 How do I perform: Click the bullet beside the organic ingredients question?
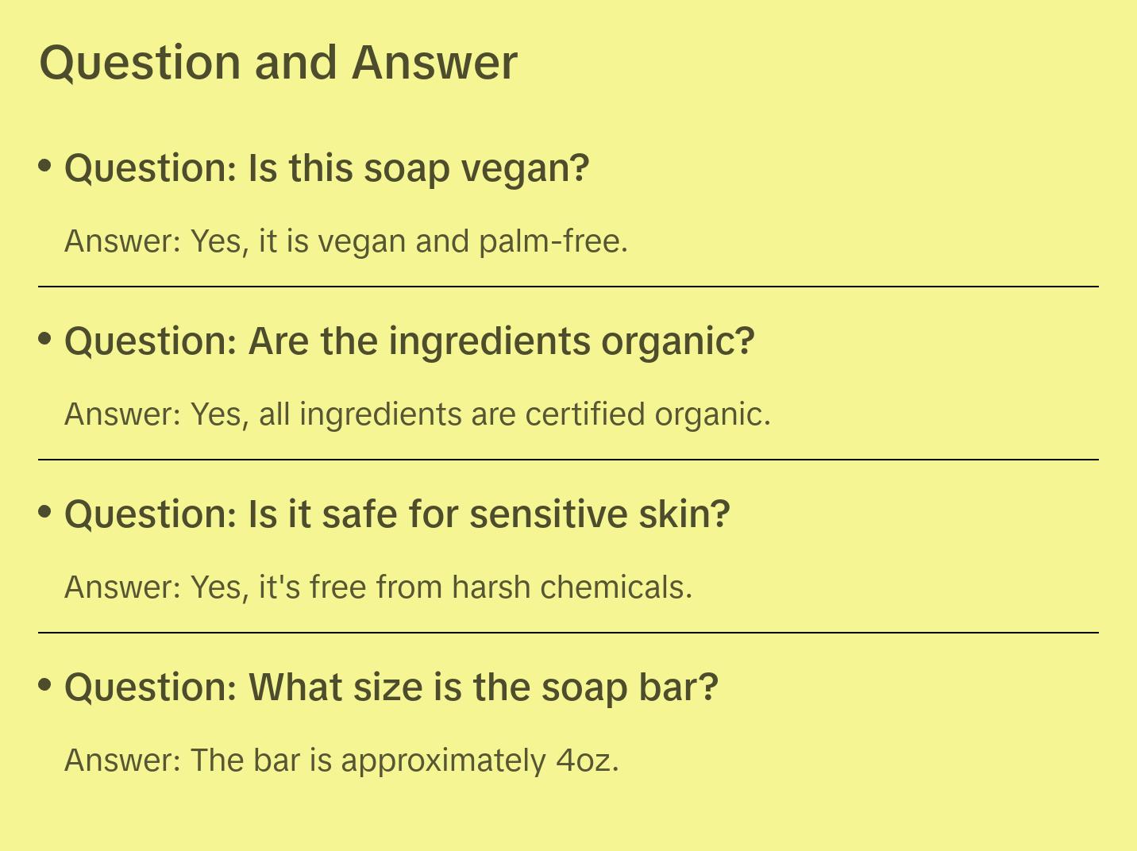(x=45, y=339)
